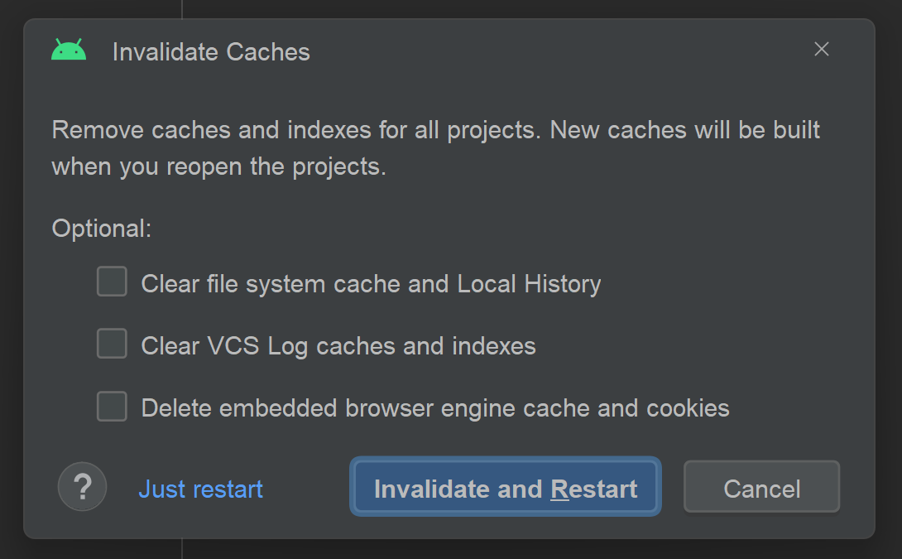Click the 'Clear VCS Log caches and indexes' label
902x559 pixels.
[x=338, y=346]
